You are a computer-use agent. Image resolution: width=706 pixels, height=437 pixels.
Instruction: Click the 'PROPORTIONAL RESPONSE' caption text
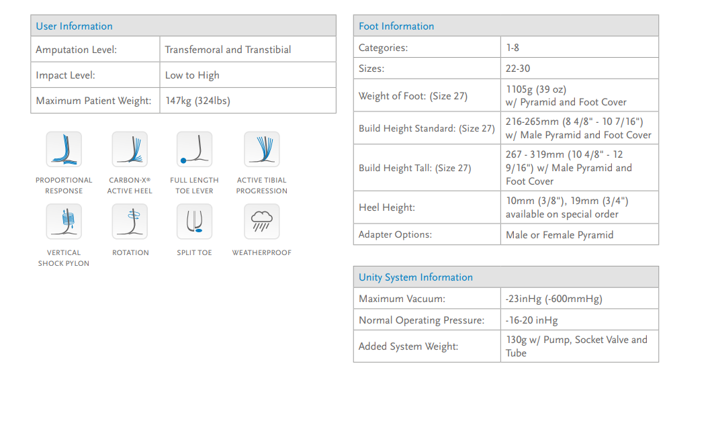coord(64,185)
